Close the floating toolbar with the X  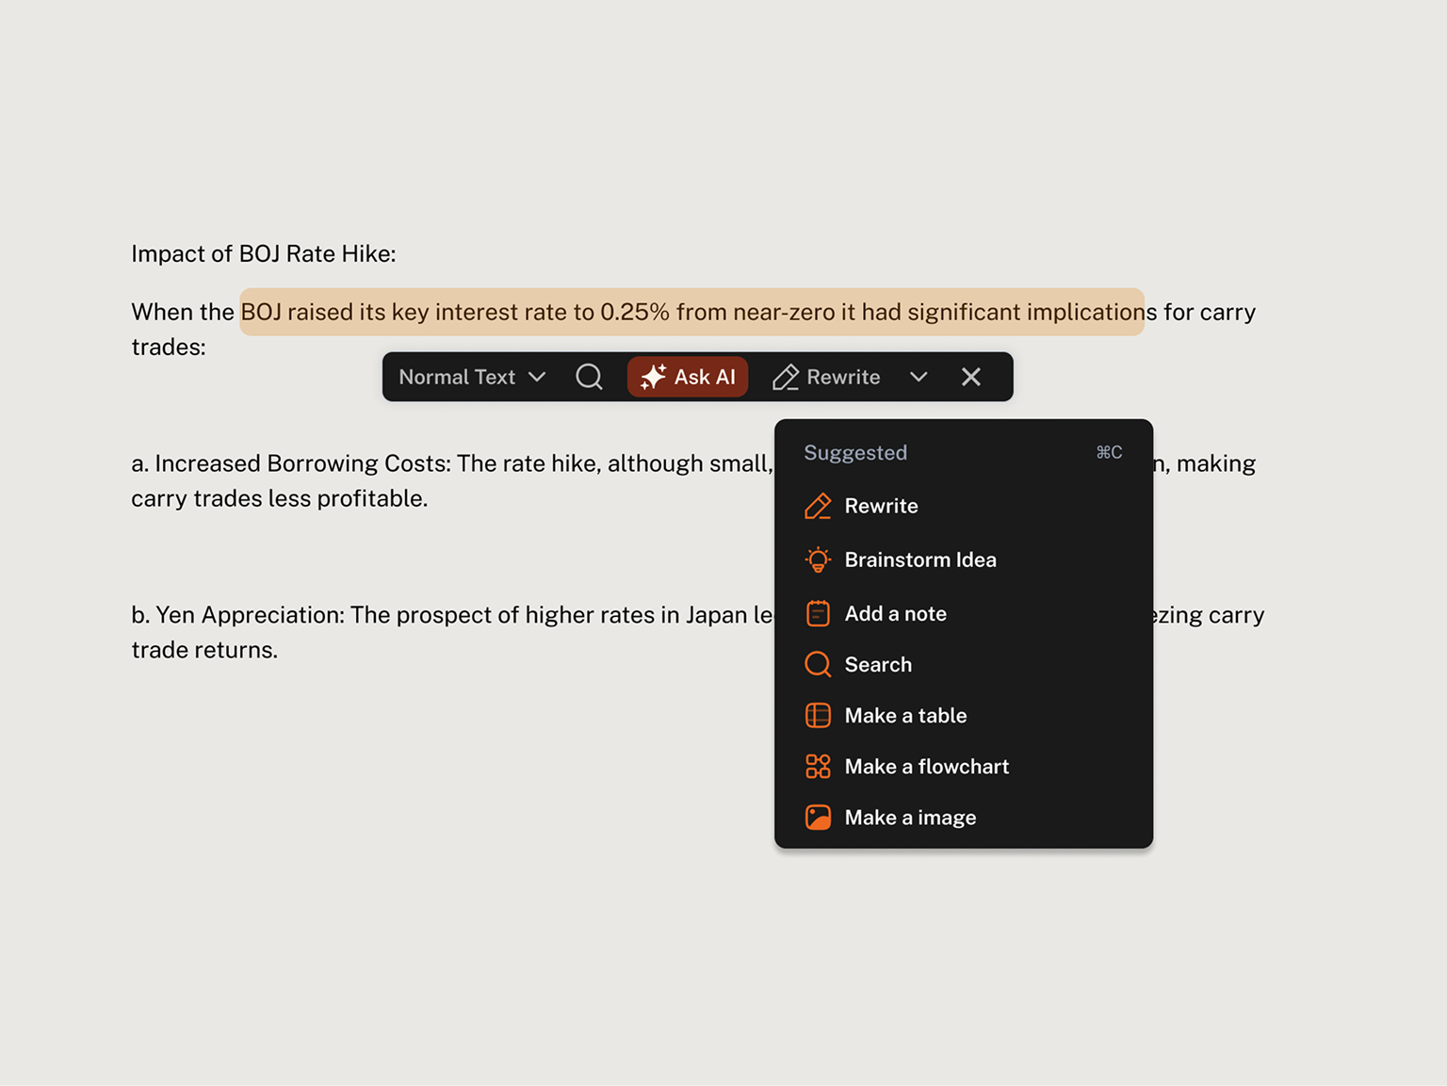point(971,377)
